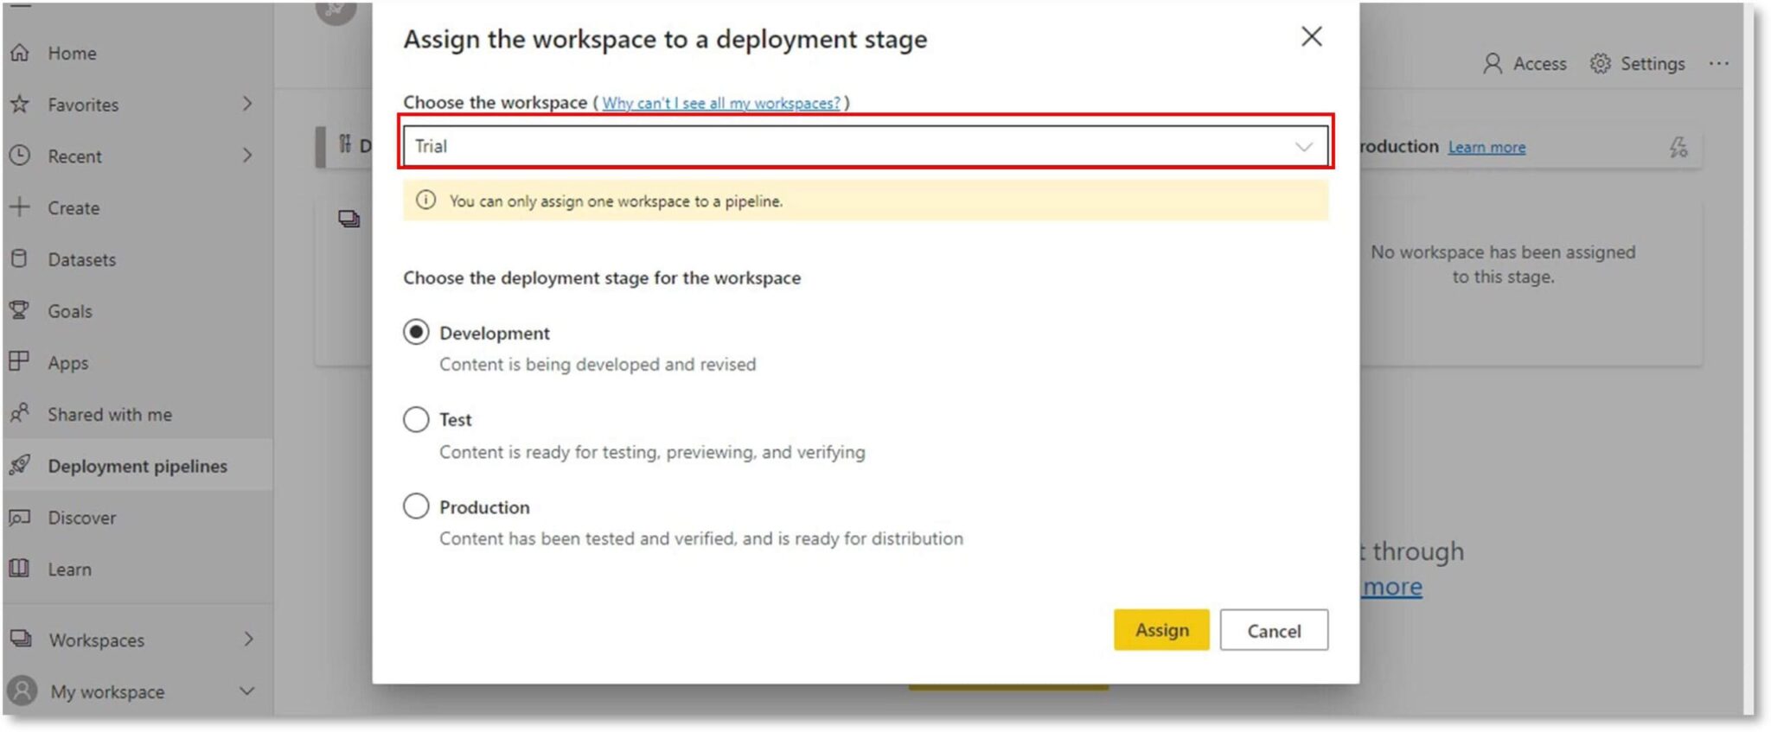Click the Goals trophy icon

click(19, 310)
